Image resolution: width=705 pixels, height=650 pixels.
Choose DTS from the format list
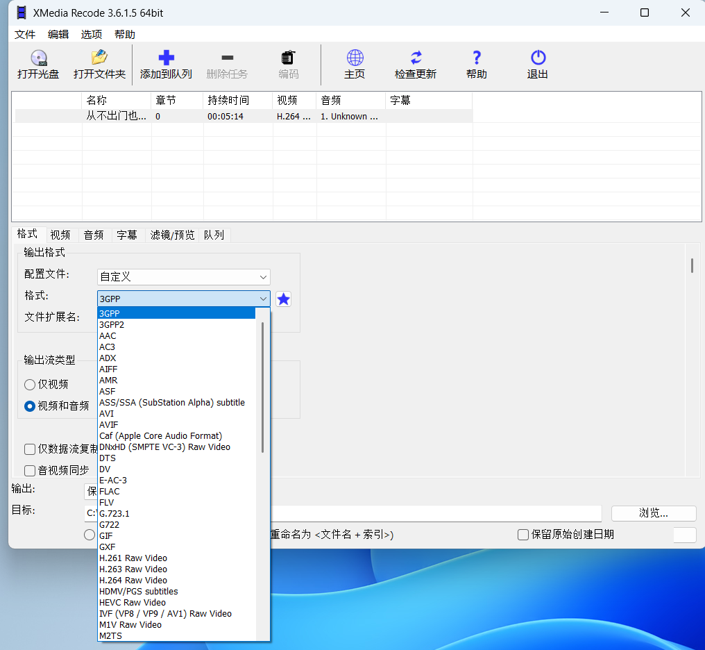coord(177,458)
